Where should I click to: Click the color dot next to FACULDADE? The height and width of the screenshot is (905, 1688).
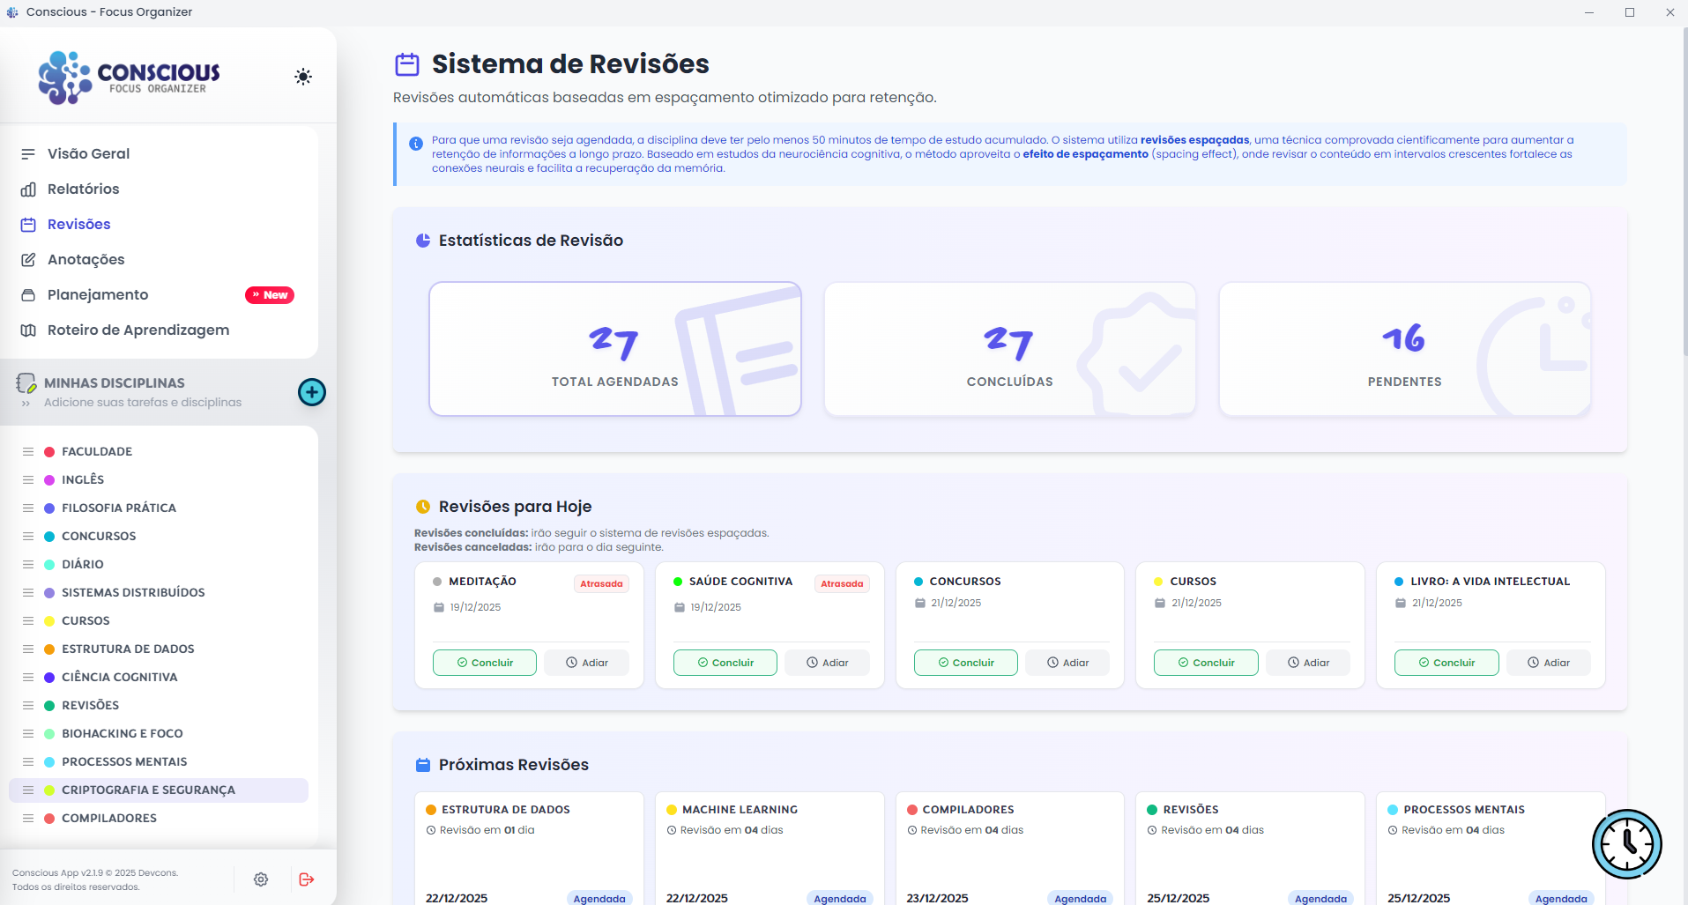point(48,451)
